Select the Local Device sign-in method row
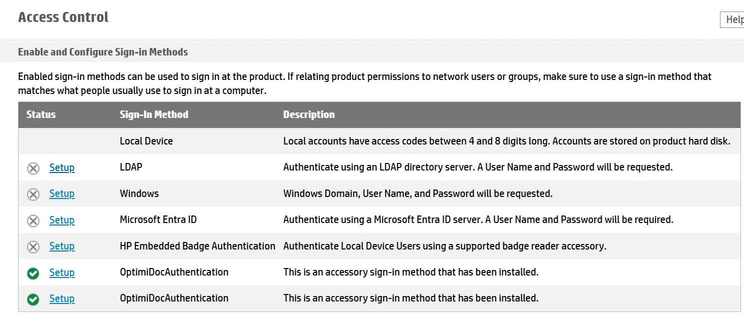The height and width of the screenshot is (316, 744). click(x=146, y=141)
